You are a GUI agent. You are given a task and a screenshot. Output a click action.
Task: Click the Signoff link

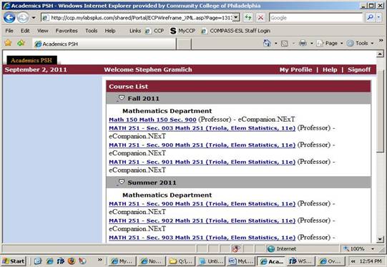tap(359, 69)
